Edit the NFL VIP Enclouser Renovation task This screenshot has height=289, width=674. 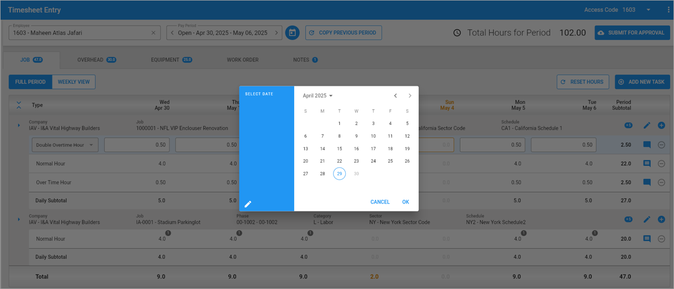[647, 125]
